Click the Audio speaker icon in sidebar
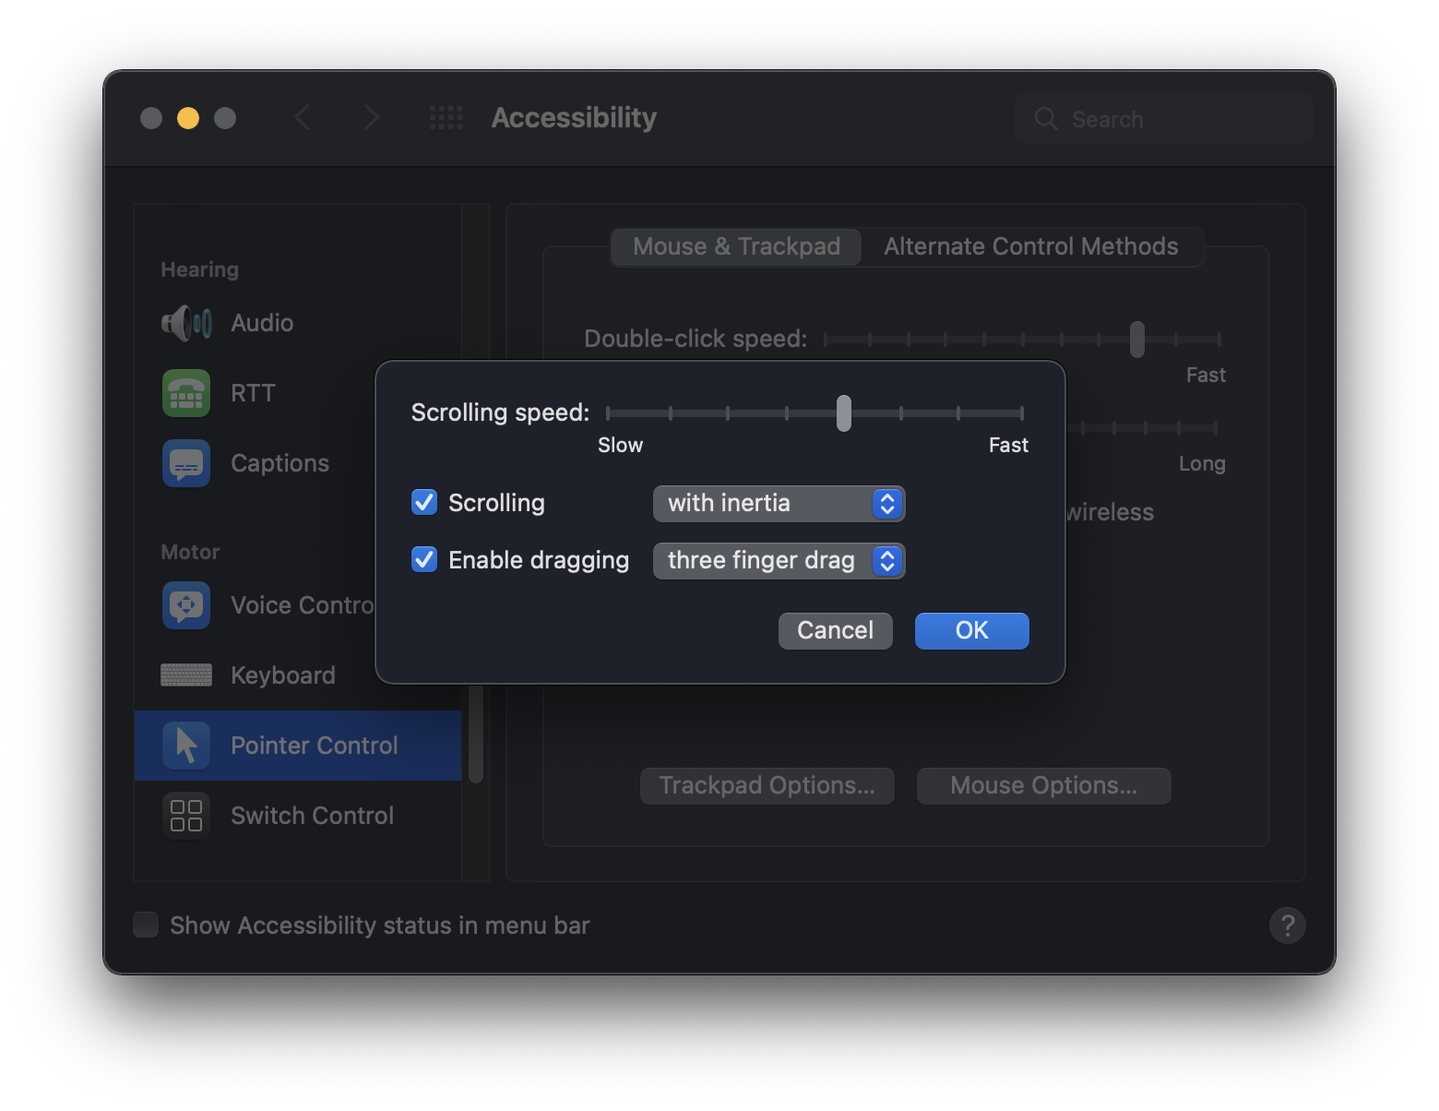 pyautogui.click(x=186, y=323)
